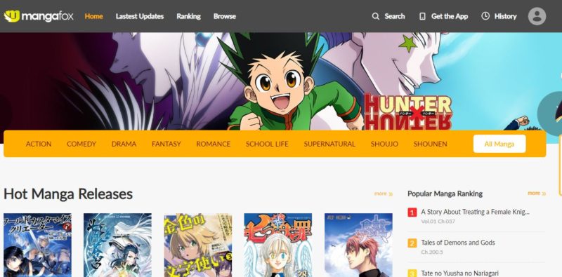Viewport: 562px width, 277px height.
Task: Open the first blue manga cover thumbnail
Action: coord(37,245)
